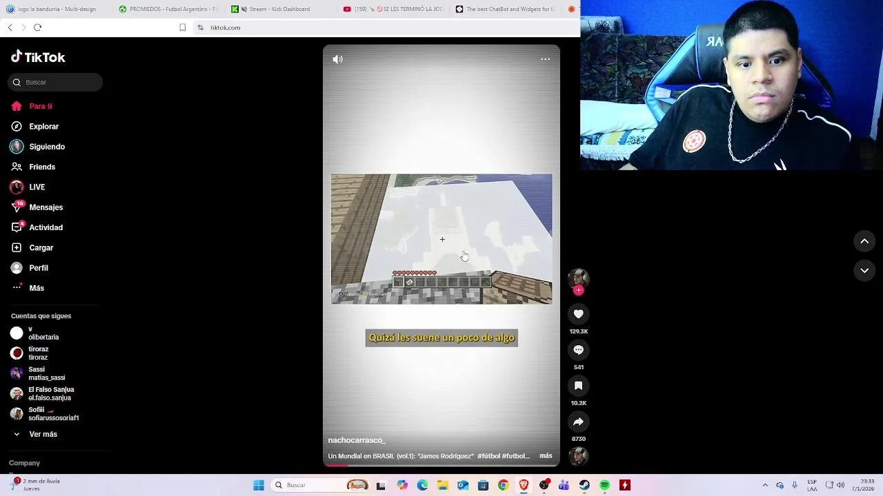
Task: Open Steam from the taskbar
Action: tap(584, 485)
